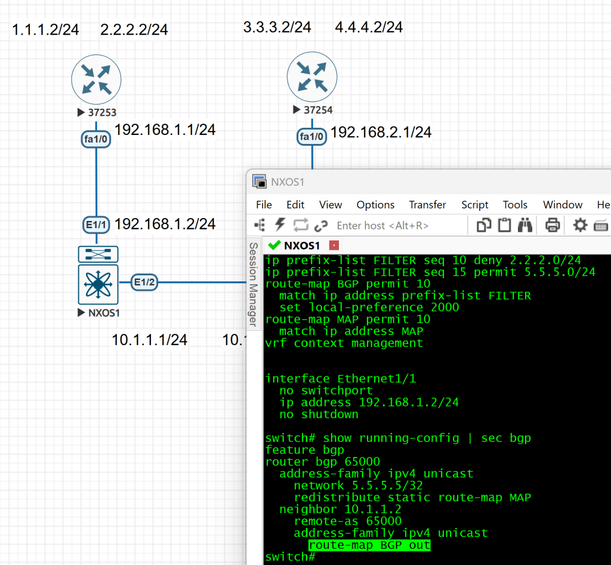
Task: Click the keymap keyboard icon
Action: 601,225
